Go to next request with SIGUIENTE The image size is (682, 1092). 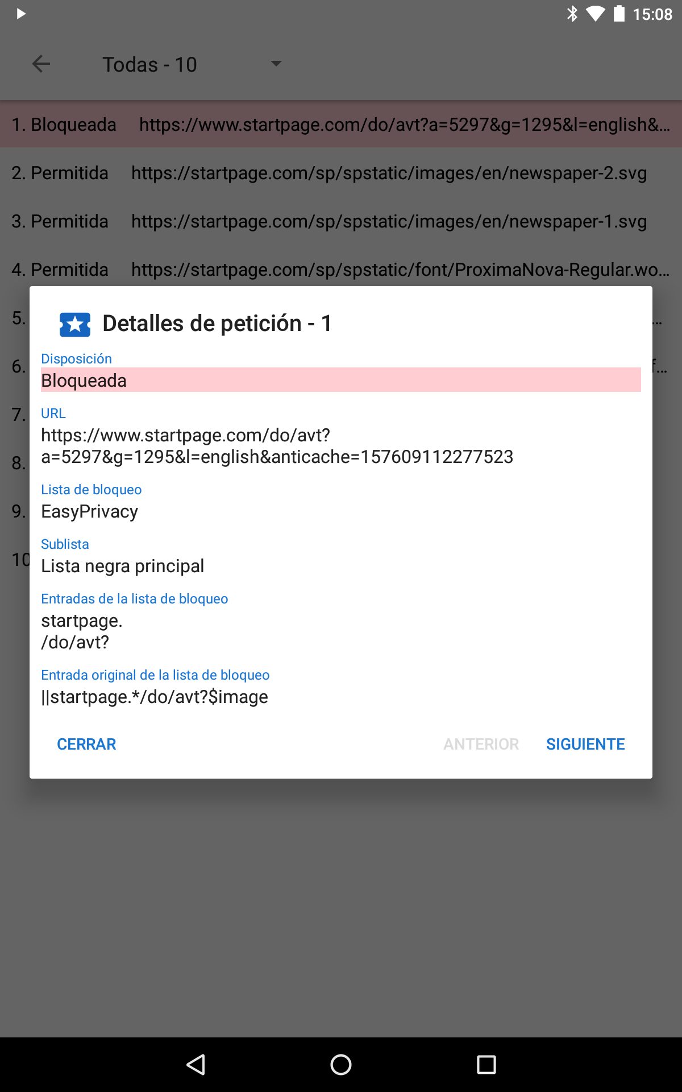pyautogui.click(x=585, y=744)
